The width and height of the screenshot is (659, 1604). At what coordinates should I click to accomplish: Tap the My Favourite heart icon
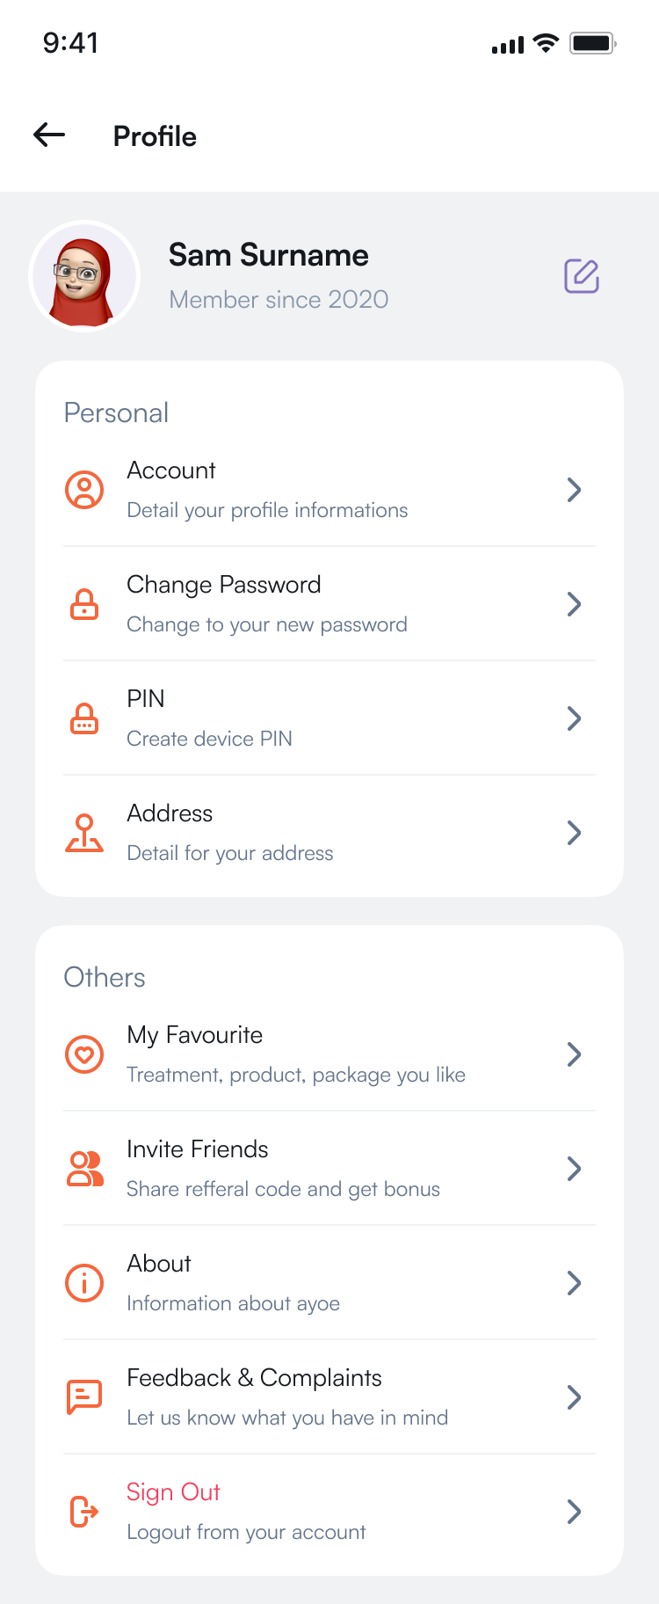(84, 1054)
